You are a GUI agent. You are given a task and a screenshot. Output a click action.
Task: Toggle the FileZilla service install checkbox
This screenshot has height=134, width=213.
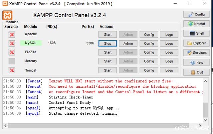click(12, 52)
